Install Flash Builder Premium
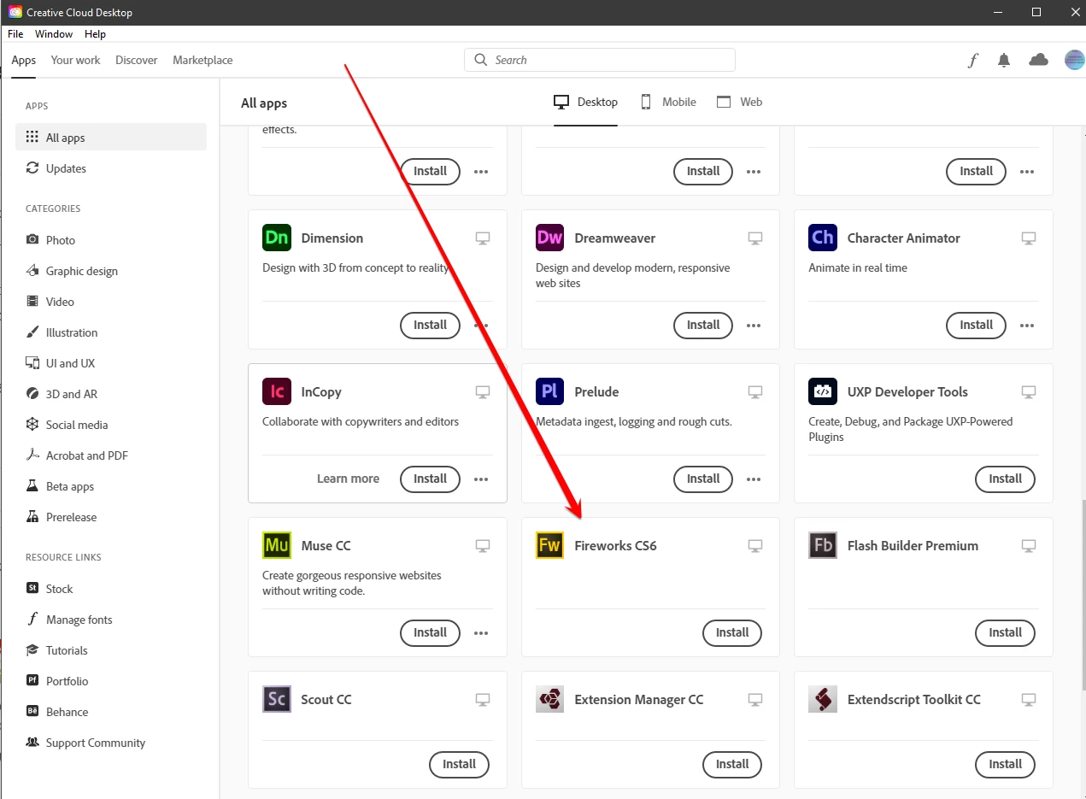The image size is (1086, 799). (x=1005, y=632)
